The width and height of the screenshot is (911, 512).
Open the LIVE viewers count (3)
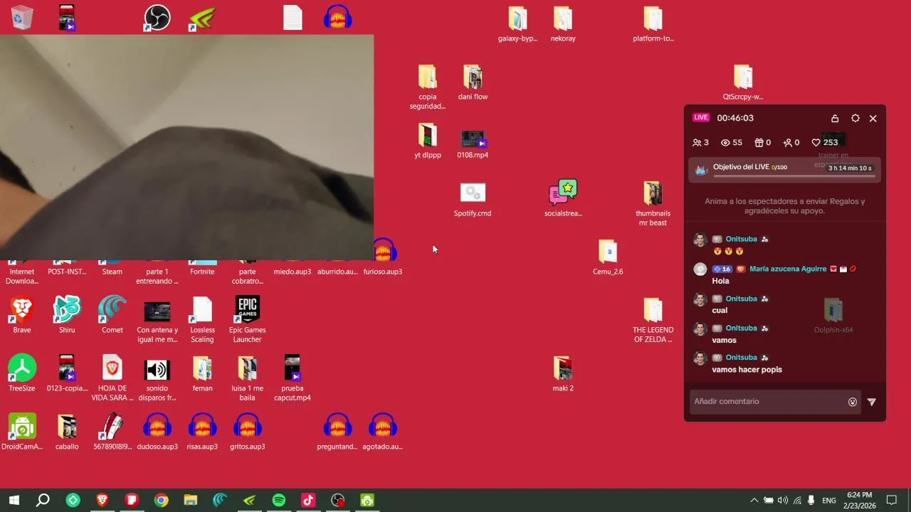coord(701,143)
